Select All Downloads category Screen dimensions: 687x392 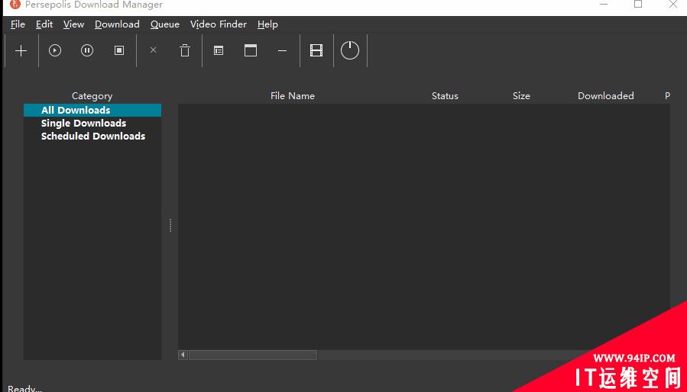(92, 111)
